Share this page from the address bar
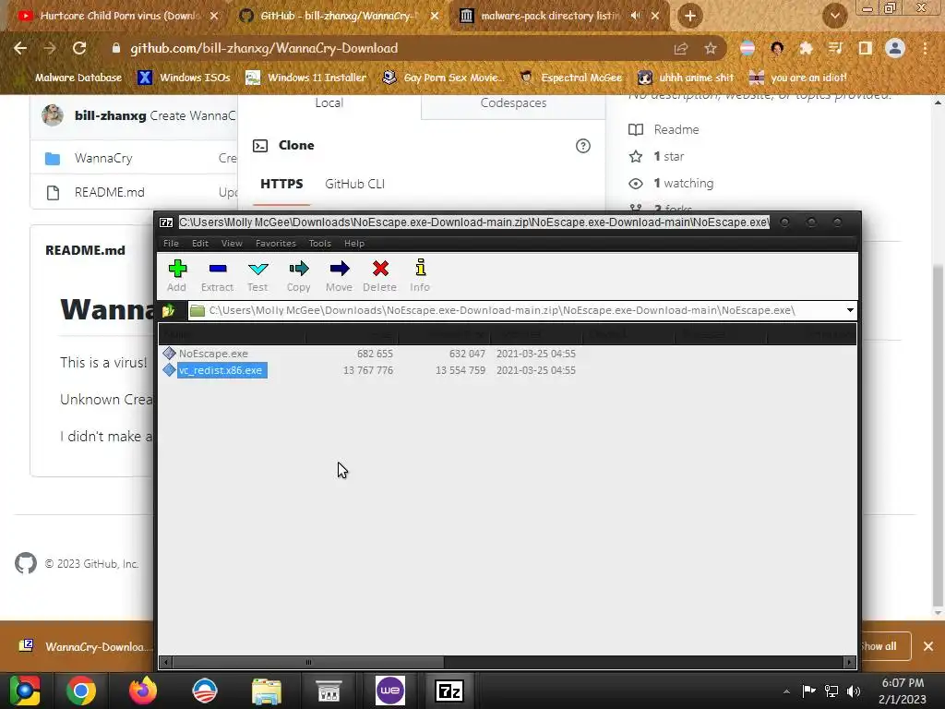 coord(680,49)
